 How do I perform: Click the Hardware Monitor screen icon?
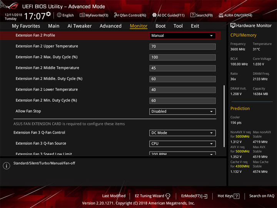coord(233,25)
